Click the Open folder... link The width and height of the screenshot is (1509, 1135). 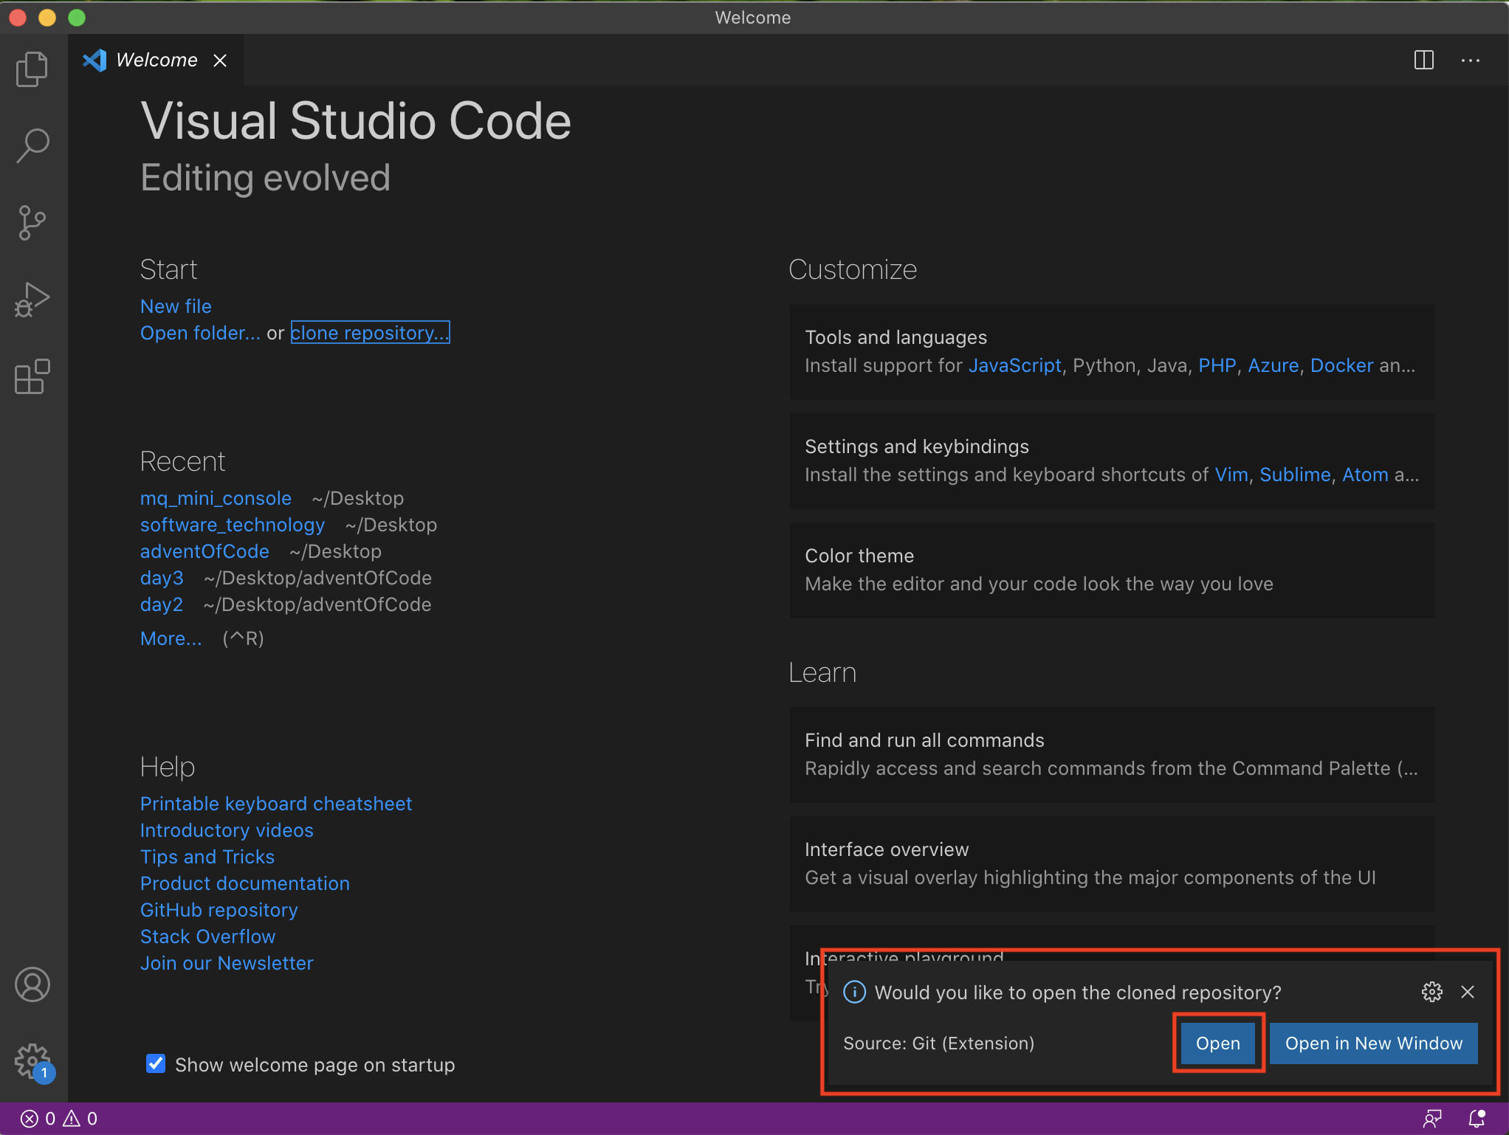coord(200,333)
